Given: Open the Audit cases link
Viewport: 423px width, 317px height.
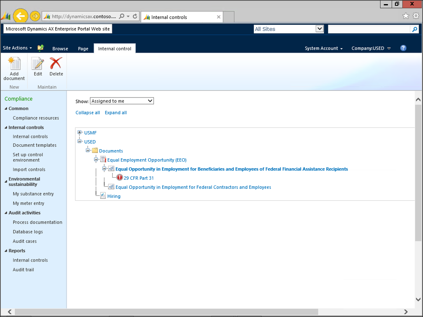Looking at the screenshot, I should coord(25,241).
